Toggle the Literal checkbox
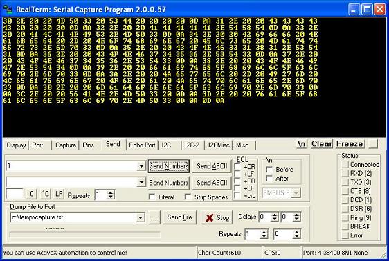This screenshot has width=389, height=261. (152, 197)
